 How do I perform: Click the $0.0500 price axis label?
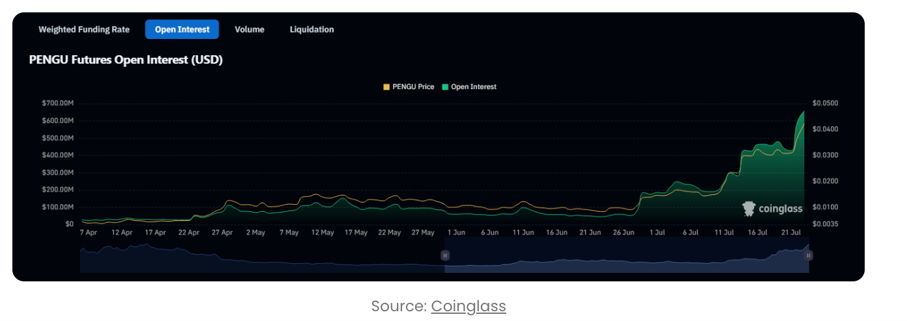(x=825, y=103)
